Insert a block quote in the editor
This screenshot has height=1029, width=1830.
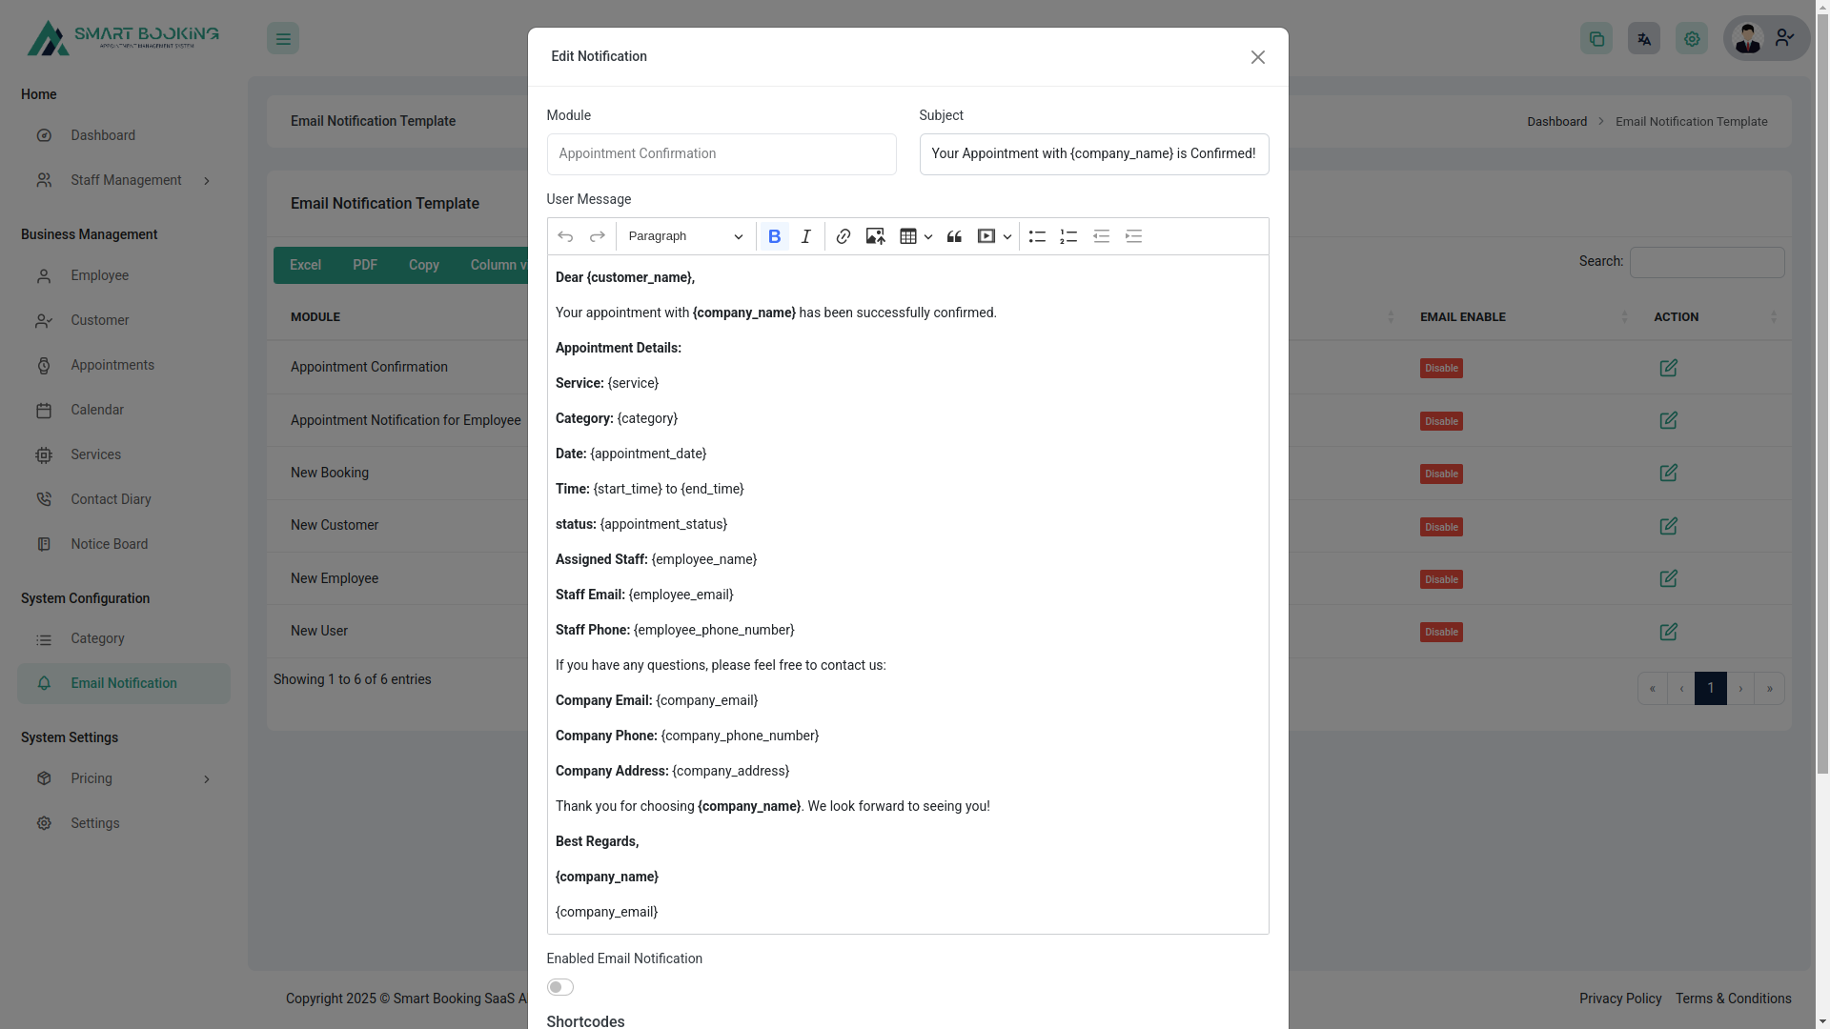[x=953, y=236]
